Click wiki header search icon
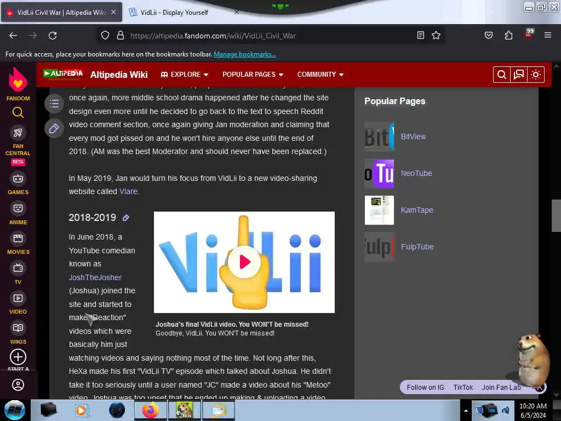 click(x=502, y=75)
